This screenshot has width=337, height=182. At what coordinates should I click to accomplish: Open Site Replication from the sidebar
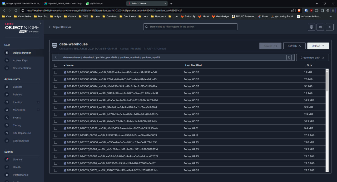click(22, 133)
